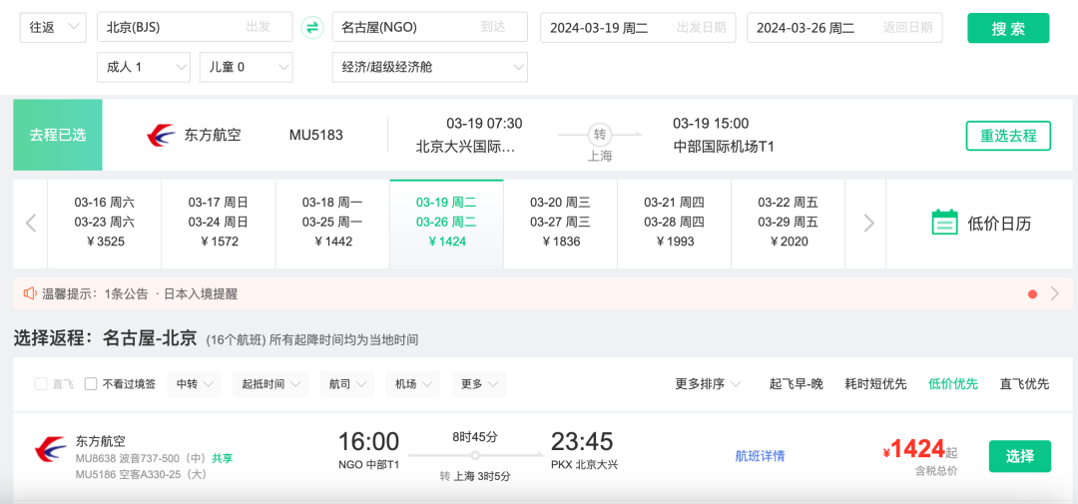Reselect the outbound flight (重选去程)
The height and width of the screenshot is (504, 1078).
pos(1007,136)
